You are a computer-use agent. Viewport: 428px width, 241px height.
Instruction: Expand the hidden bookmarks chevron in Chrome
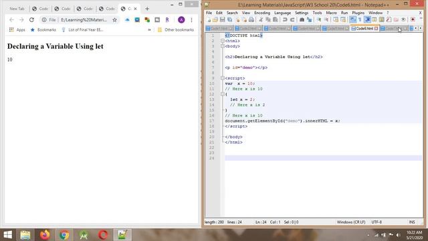tap(149, 29)
